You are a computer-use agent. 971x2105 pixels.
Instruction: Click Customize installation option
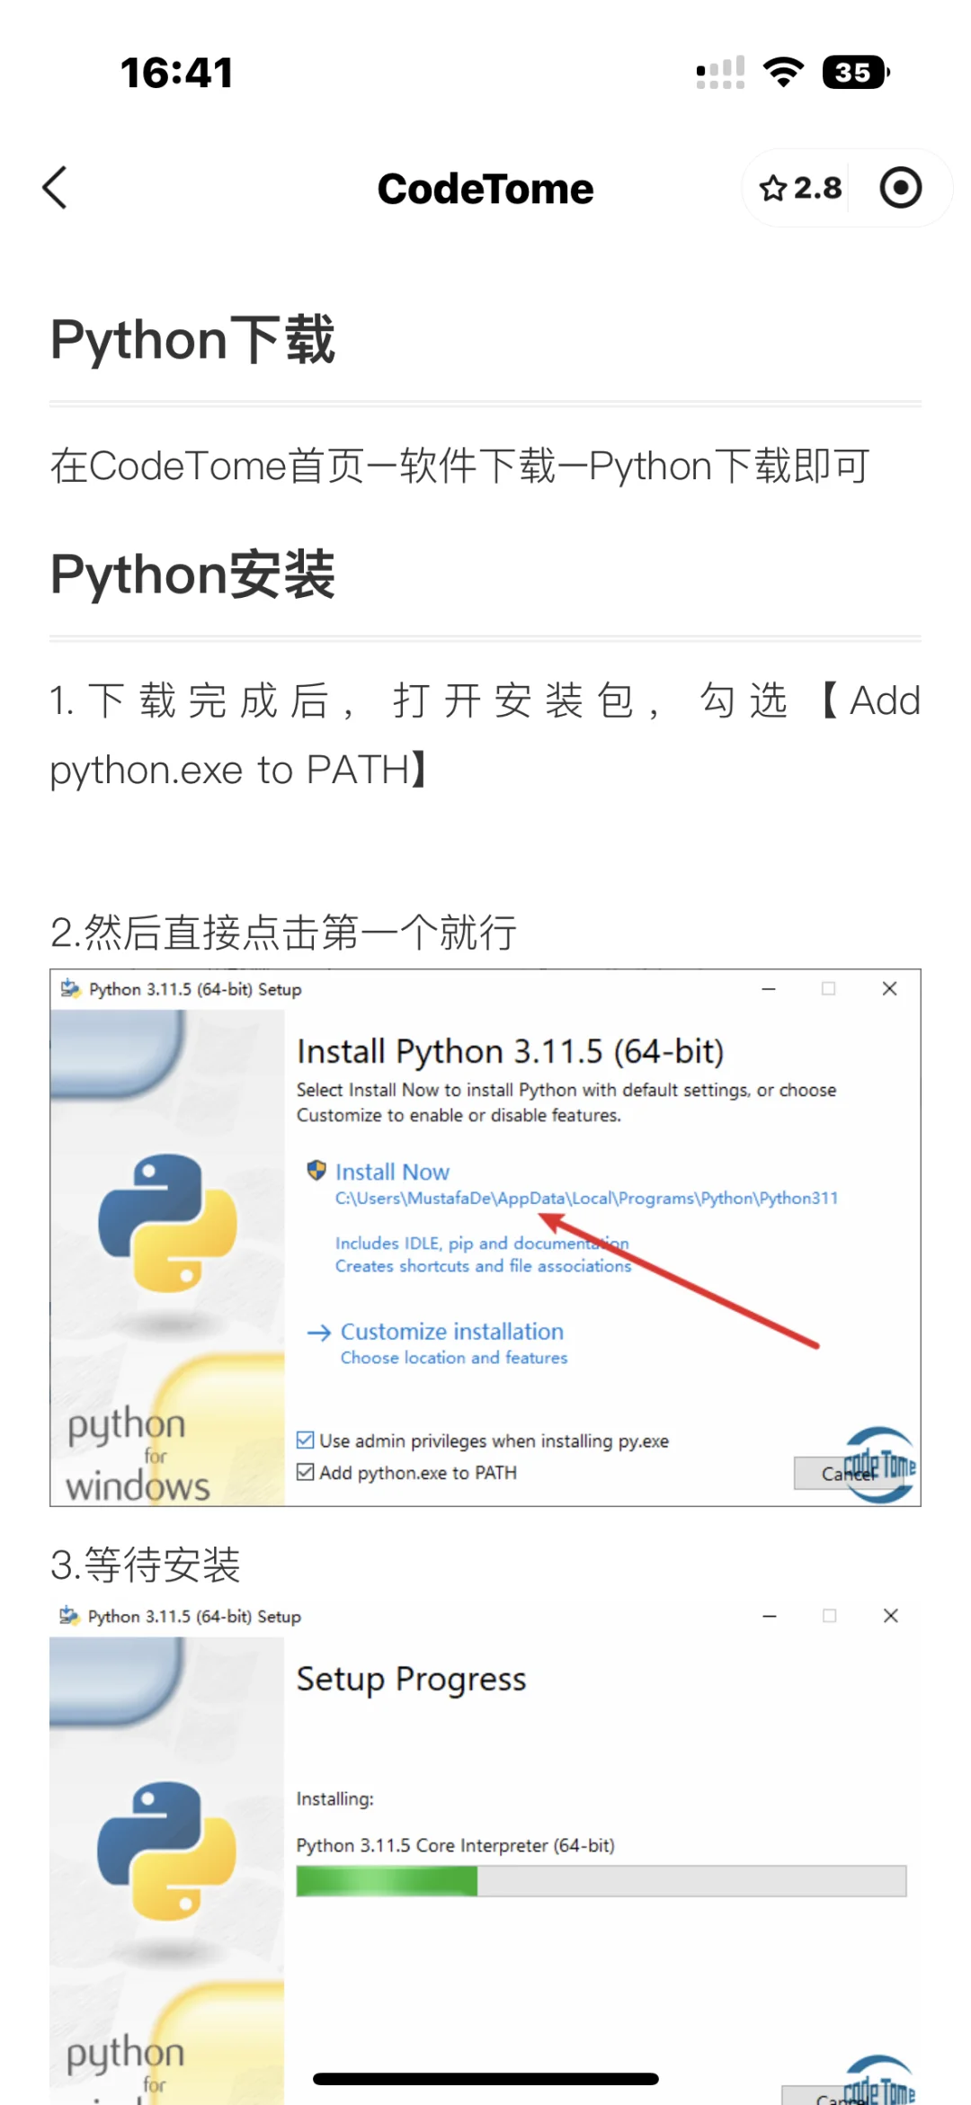click(452, 1332)
